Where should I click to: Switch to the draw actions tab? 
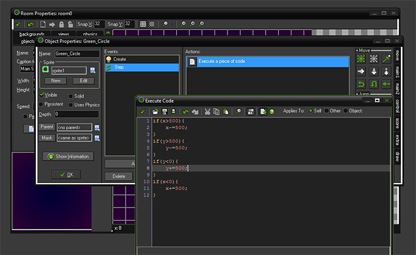click(x=397, y=156)
